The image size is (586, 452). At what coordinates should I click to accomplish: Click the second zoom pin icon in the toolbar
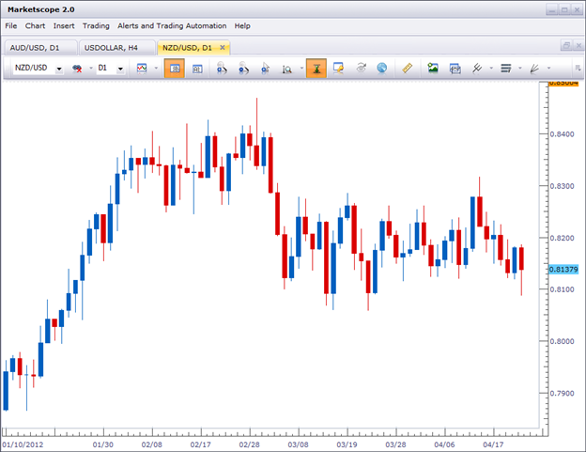[243, 68]
